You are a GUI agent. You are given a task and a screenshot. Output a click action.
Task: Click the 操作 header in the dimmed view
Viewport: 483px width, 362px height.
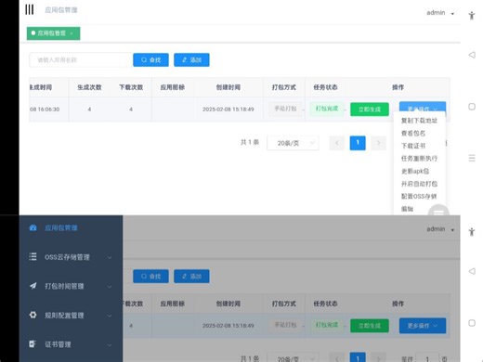click(398, 304)
